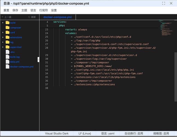Click LF (Linux) line ending status
Image resolution: width=177 pixels, height=137 pixels.
[85, 133]
